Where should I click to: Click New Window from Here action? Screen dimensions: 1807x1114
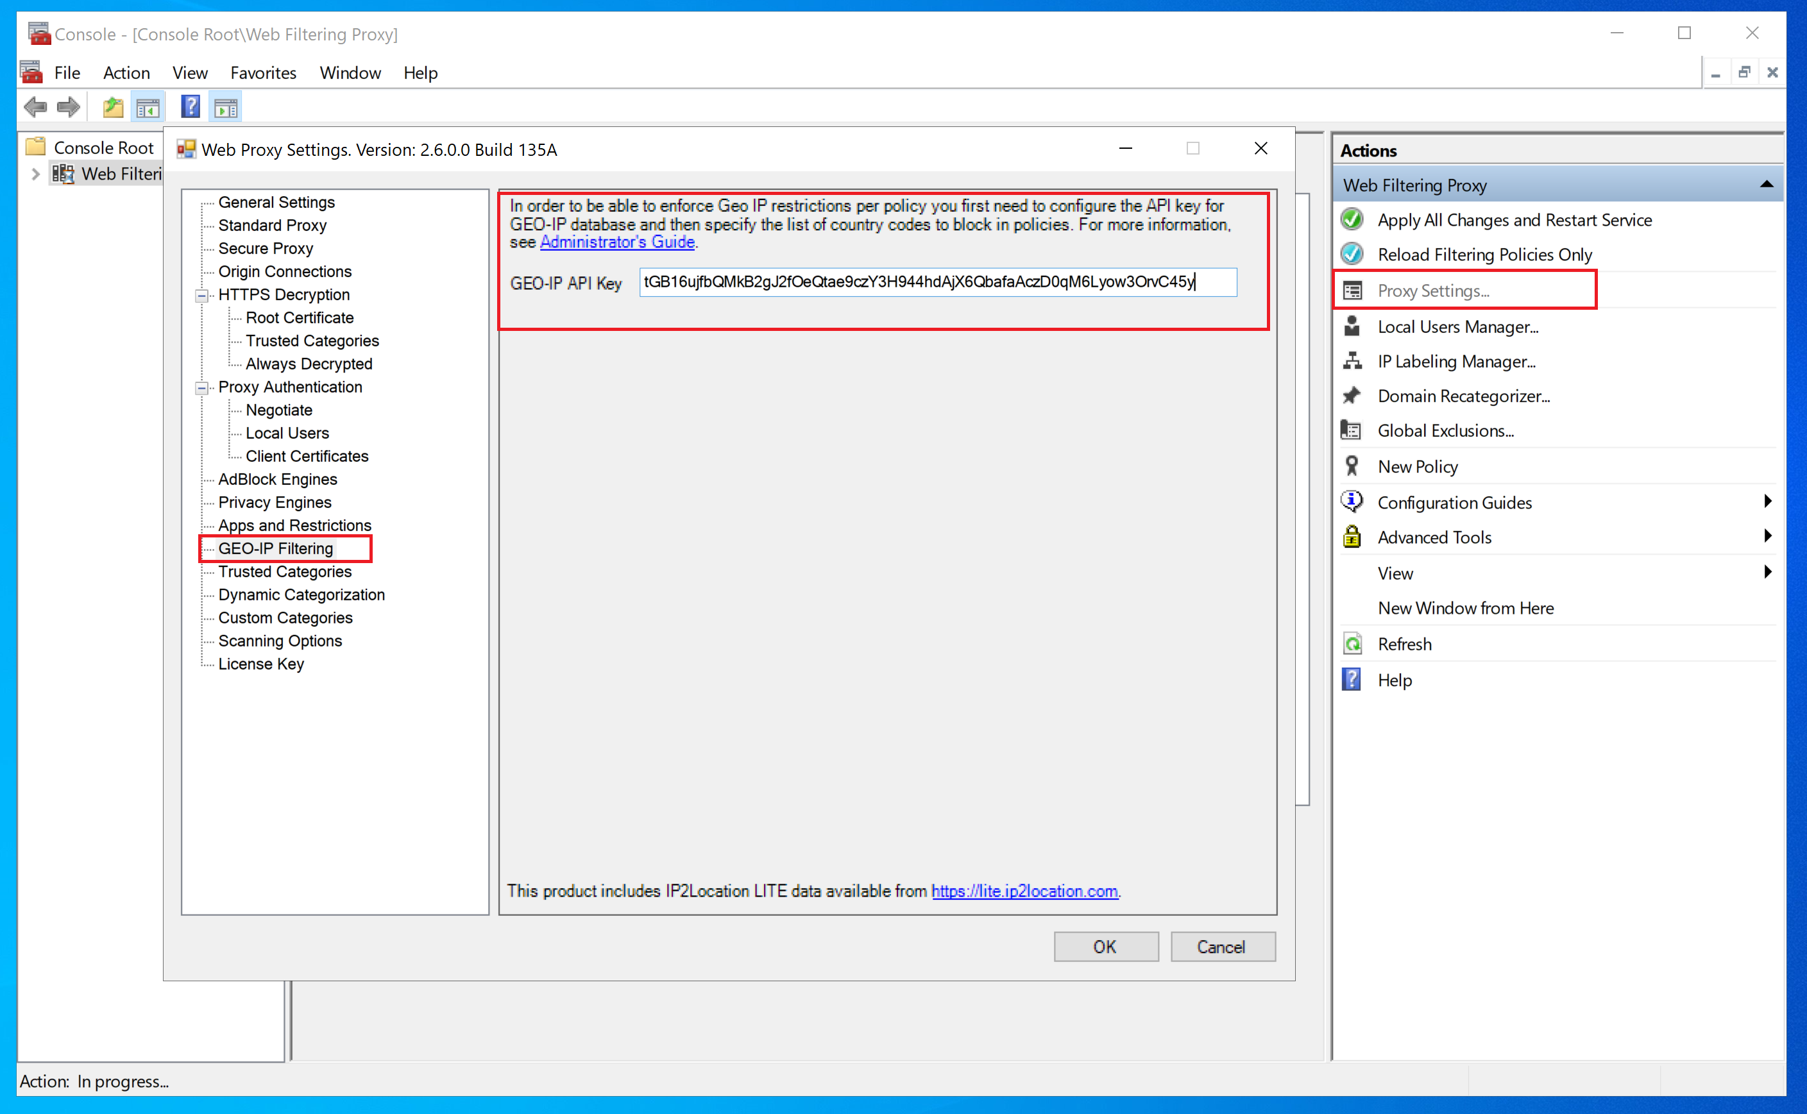click(1465, 608)
